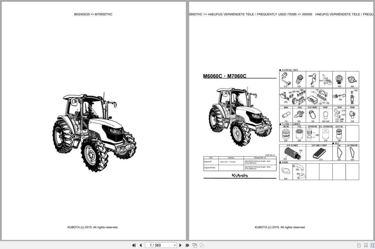Click the ENGINE filter part 240
Image resolution: width=375 pixels, height=249 pixels.
coord(286,134)
